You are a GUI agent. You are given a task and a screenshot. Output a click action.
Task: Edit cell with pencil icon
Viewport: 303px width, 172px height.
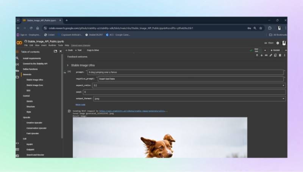(x=271, y=55)
